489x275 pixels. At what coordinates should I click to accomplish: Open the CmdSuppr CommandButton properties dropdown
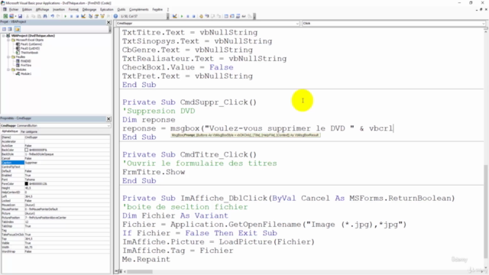pos(108,125)
